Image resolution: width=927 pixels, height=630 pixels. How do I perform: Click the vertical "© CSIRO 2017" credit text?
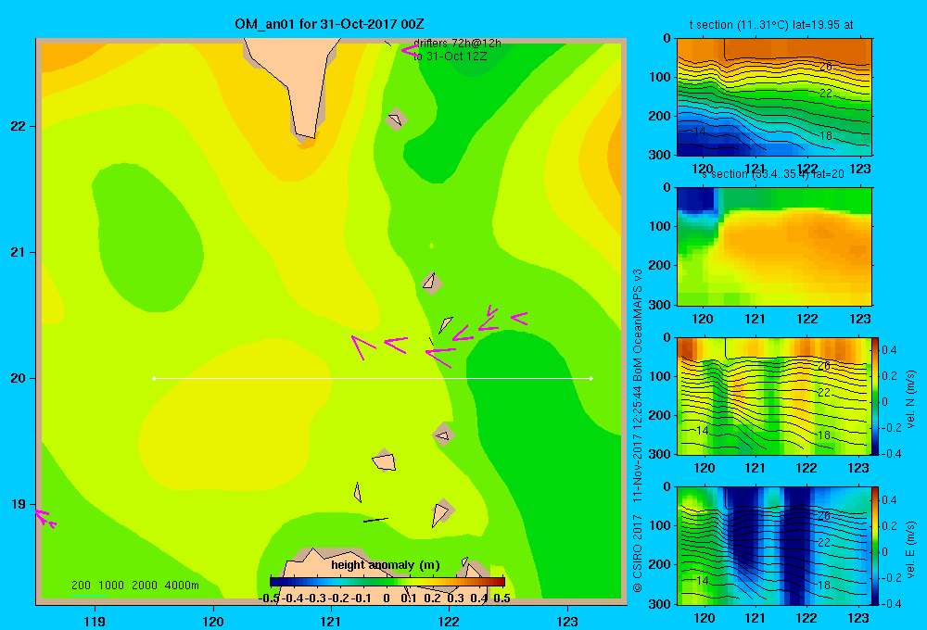pyautogui.click(x=638, y=553)
